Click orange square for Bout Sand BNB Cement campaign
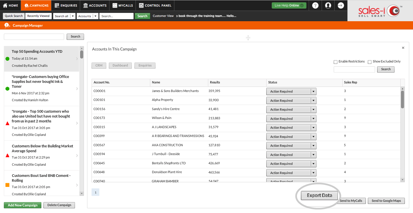Image resolution: width=413 pixels, height=213 pixels. coord(7,185)
